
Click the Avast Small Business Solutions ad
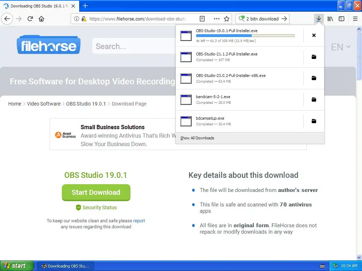pyautogui.click(x=112, y=134)
